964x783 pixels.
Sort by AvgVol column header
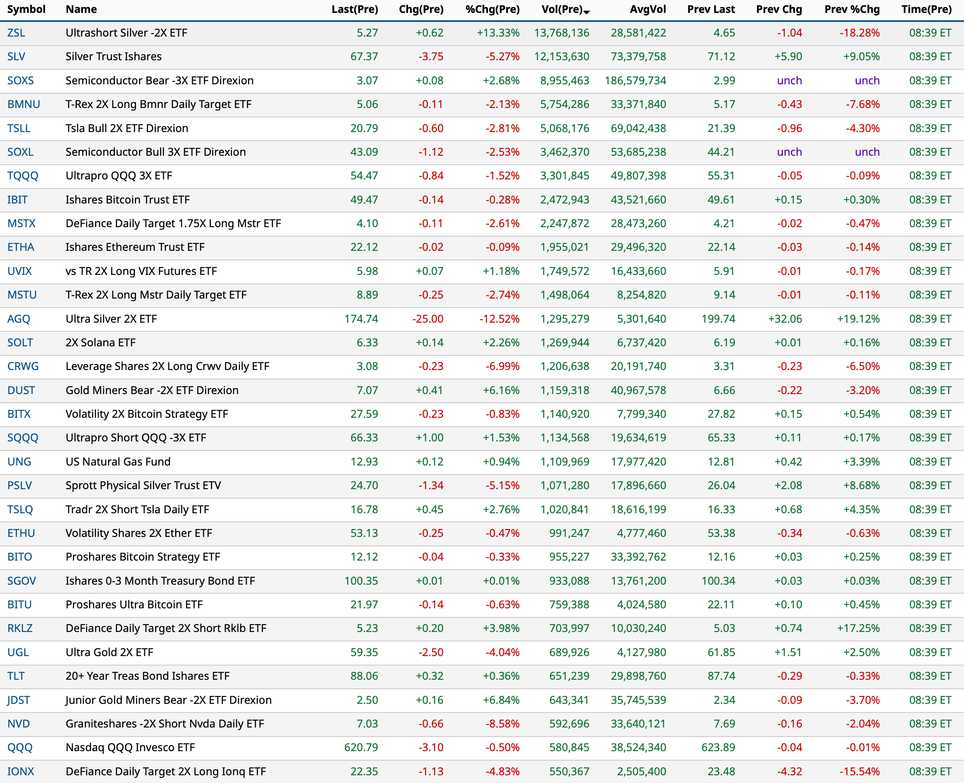[647, 9]
